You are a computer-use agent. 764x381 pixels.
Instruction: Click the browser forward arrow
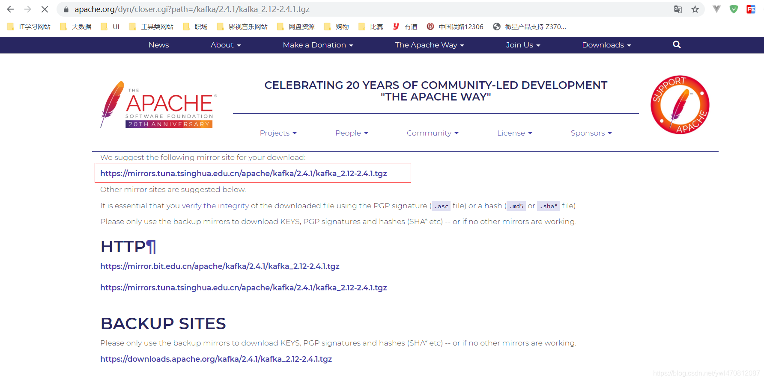click(28, 9)
